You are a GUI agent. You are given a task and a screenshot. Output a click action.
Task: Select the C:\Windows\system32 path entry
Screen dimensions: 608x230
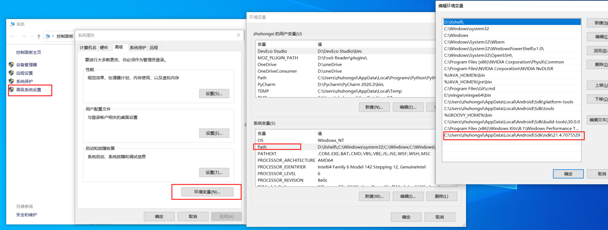[512, 29]
